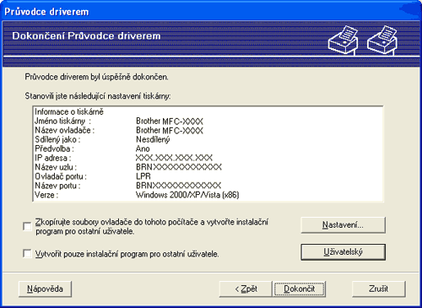Click the Uživatelský button
The image size is (422, 308).
[343, 252]
